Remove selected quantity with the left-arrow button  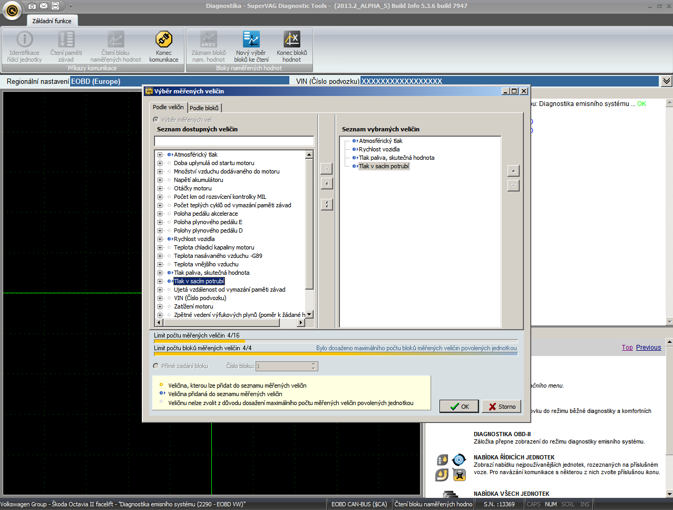pyautogui.click(x=327, y=184)
